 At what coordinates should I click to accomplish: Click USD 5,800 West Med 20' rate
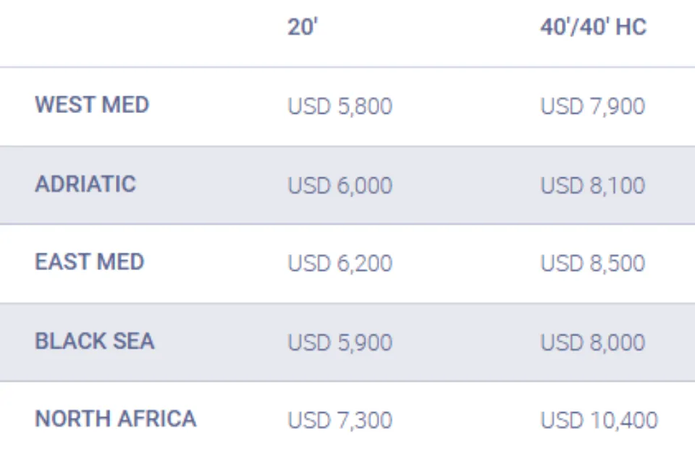click(x=340, y=106)
